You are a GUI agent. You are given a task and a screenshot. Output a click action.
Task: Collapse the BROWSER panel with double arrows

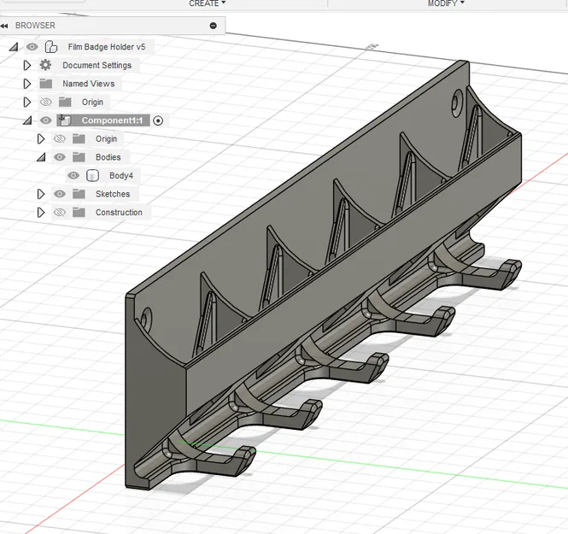coord(4,26)
